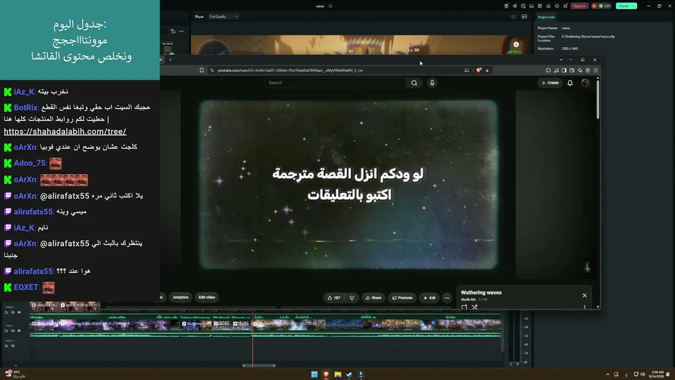Open the playlist three-dot options menu
This screenshot has height=380, width=675.
point(584,307)
